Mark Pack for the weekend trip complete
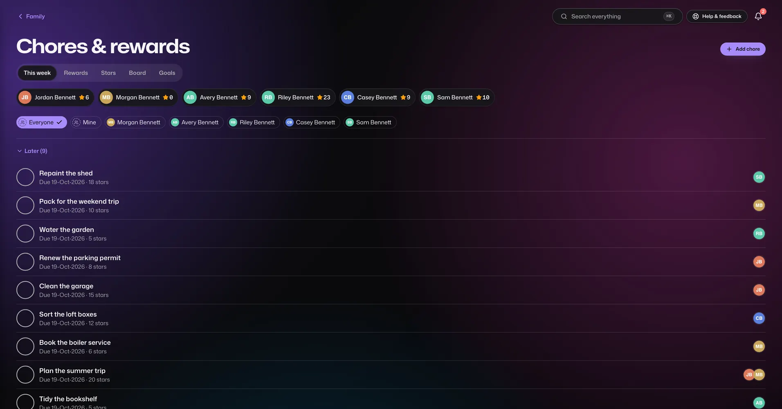 (x=25, y=205)
